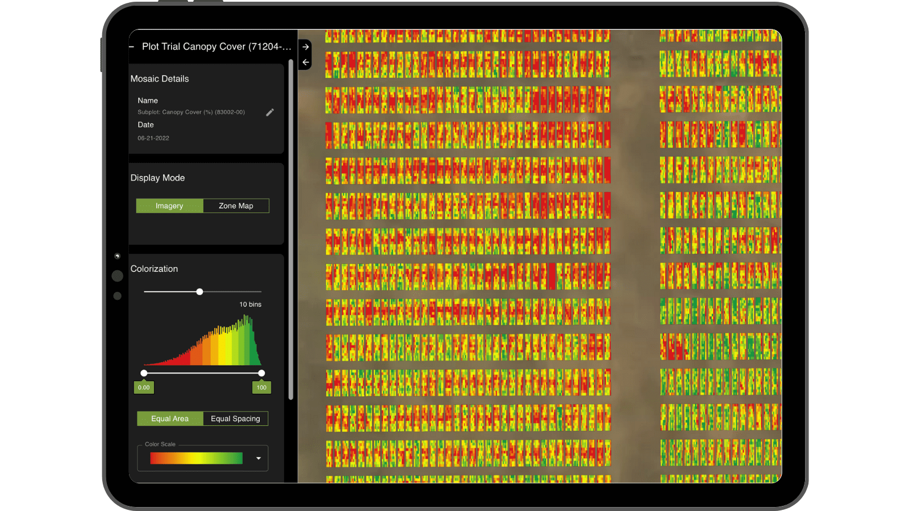This screenshot has width=909, height=511.
Task: Click the bins count slider handle
Action: point(199,292)
